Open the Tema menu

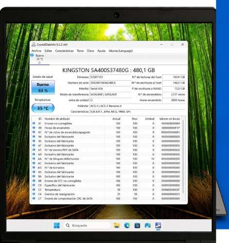coord(80,51)
